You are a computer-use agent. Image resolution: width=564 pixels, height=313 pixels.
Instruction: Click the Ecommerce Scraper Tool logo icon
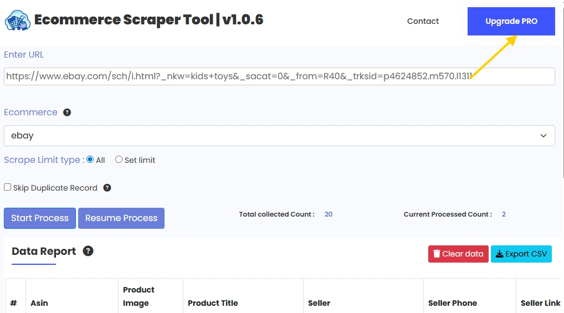[18, 20]
